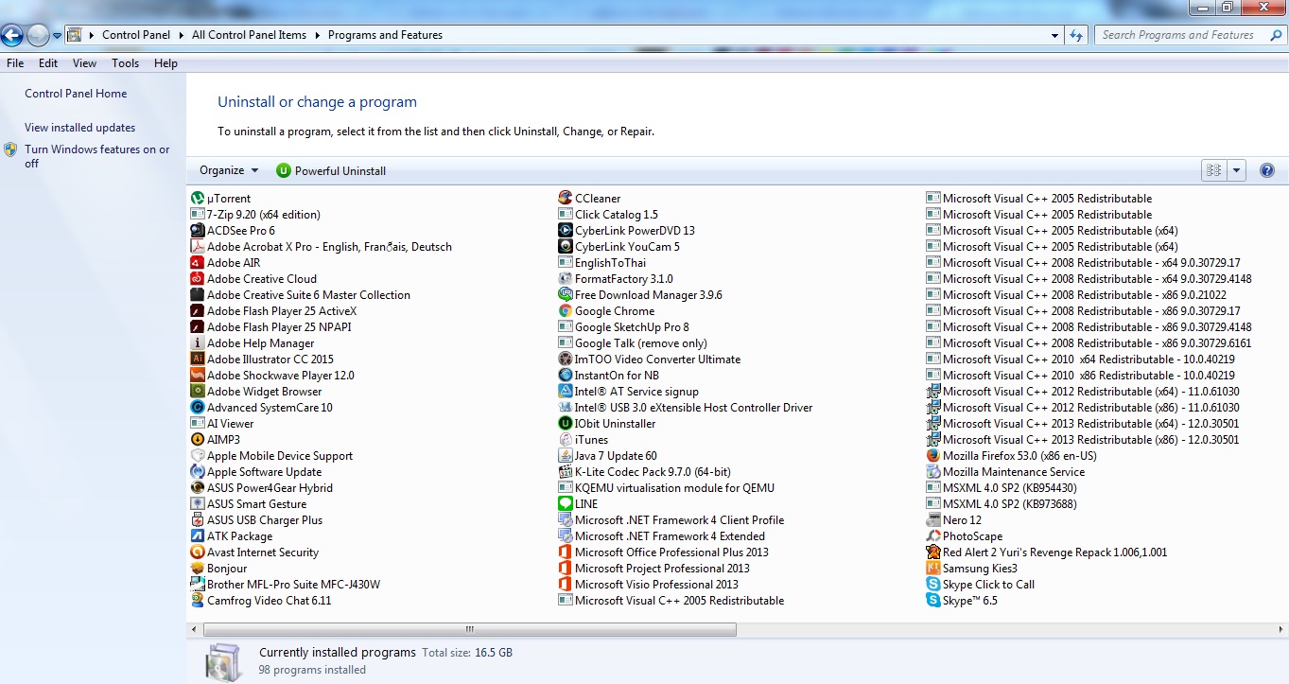The width and height of the screenshot is (1289, 684).
Task: Select the Adobe Creative Cloud icon
Action: click(x=198, y=279)
